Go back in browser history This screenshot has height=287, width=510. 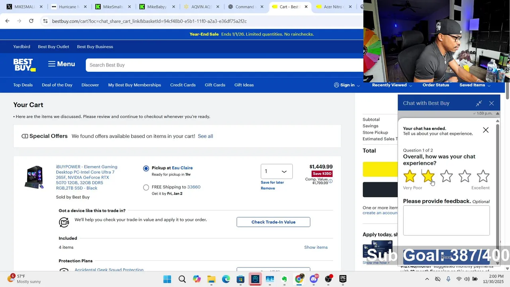(7, 21)
